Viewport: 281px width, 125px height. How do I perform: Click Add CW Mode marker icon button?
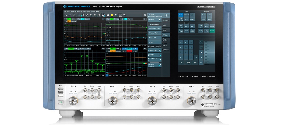tap(155, 50)
